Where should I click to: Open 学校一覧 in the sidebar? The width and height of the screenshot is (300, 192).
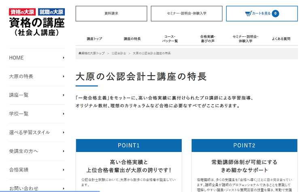pos(37,114)
